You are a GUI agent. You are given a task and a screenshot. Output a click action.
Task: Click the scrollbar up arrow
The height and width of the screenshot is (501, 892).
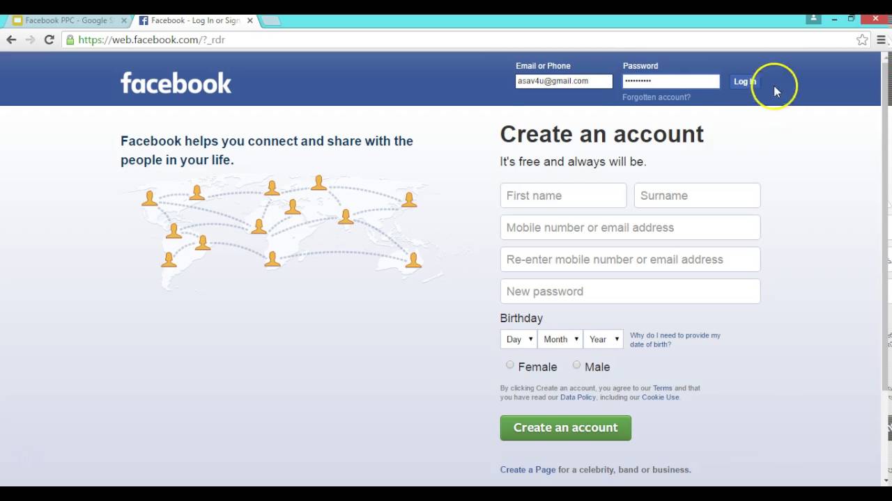click(x=886, y=57)
